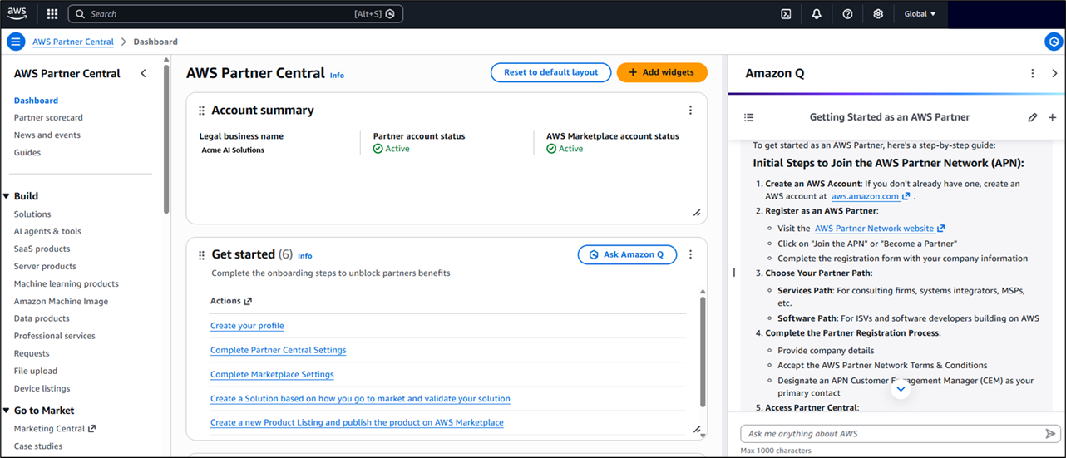1066x458 pixels.
Task: Send the Amazon Q message
Action: pyautogui.click(x=1050, y=434)
